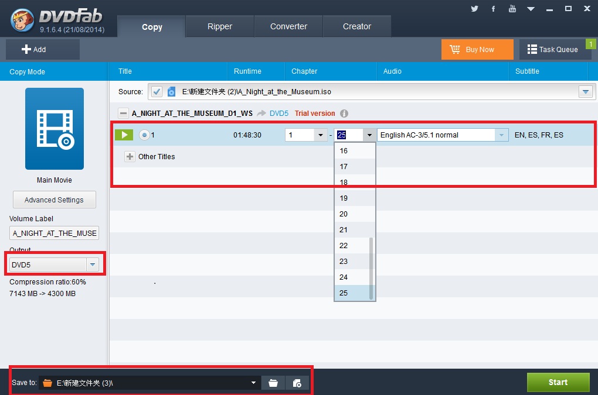Expand Other Titles

[130, 156]
